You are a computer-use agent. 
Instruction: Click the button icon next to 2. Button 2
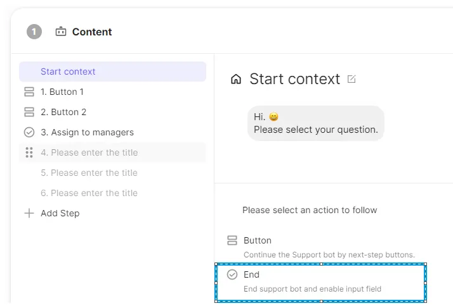29,112
